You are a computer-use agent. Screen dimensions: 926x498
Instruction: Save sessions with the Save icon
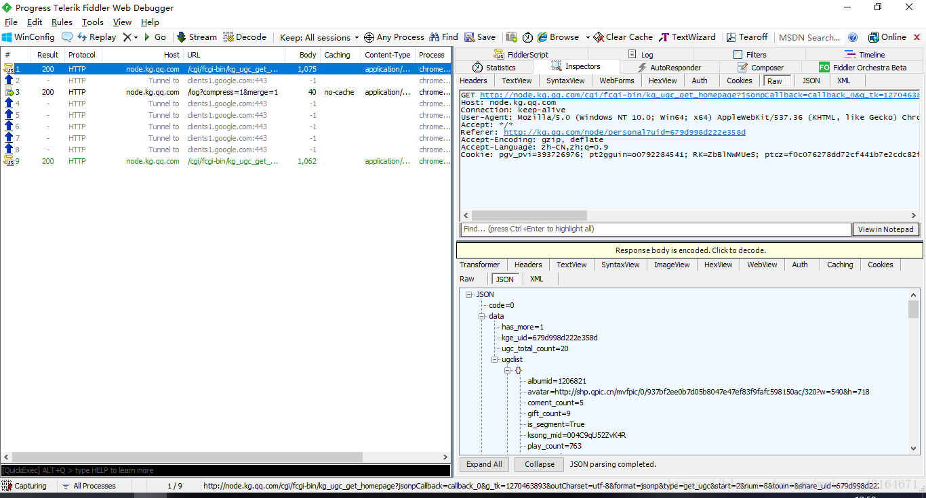pyautogui.click(x=479, y=37)
